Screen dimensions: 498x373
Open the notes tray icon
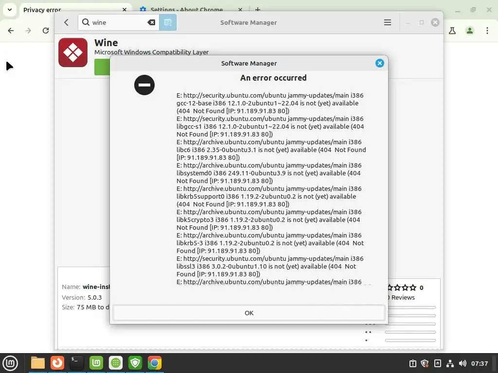437,363
